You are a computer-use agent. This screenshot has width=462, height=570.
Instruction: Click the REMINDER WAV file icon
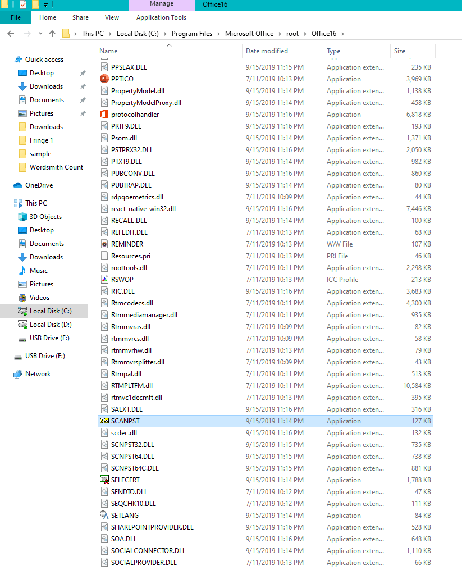click(104, 244)
